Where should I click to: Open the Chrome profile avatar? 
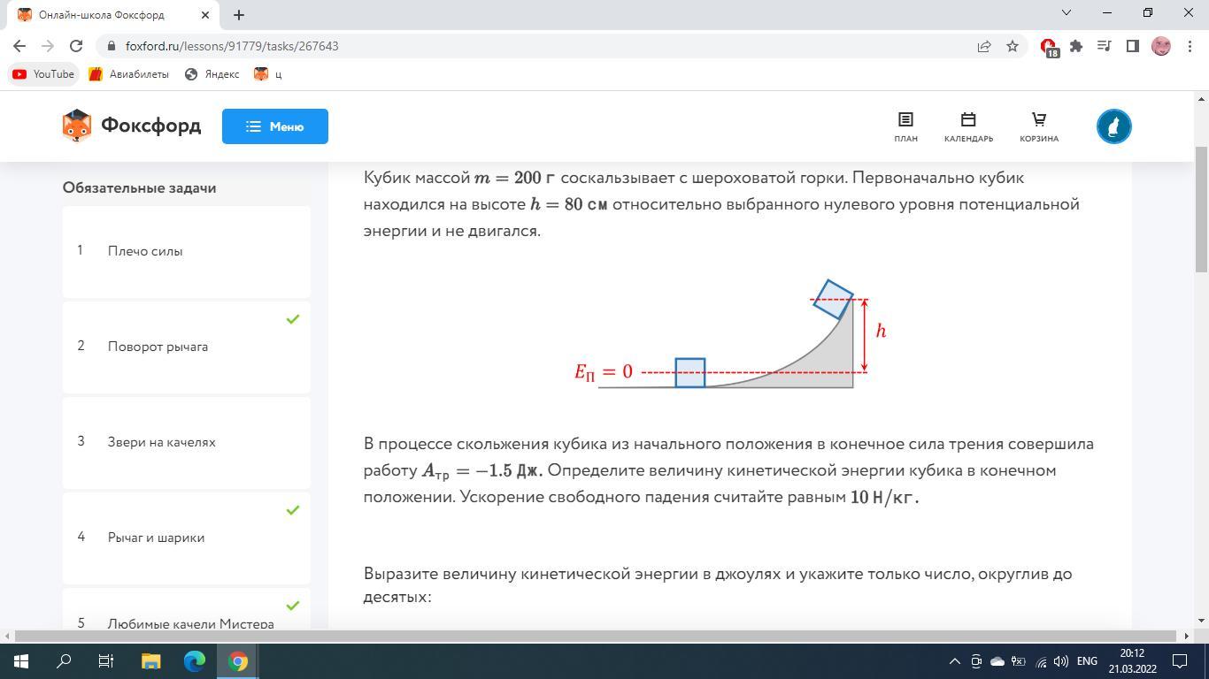pos(1161,46)
